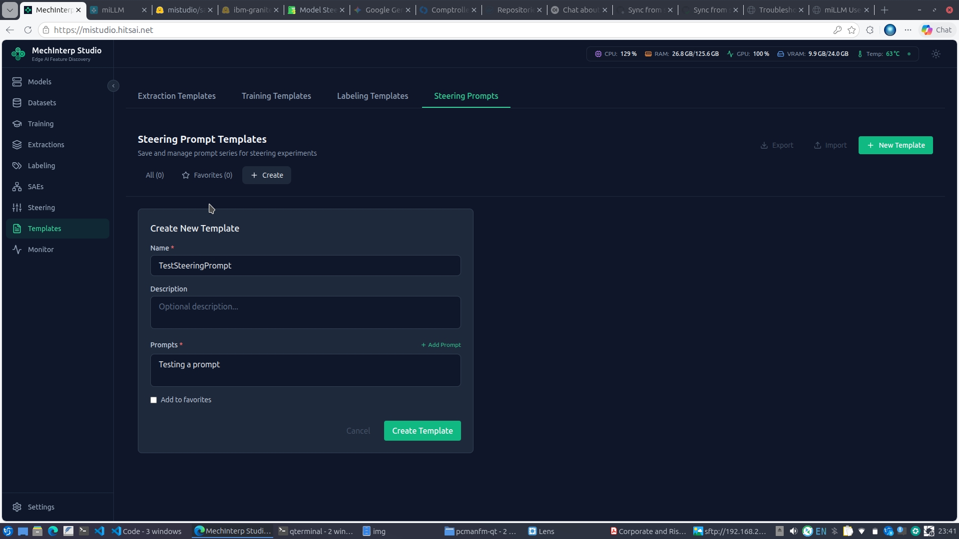This screenshot has width=959, height=539.
Task: Click the Import button
Action: 830,145
